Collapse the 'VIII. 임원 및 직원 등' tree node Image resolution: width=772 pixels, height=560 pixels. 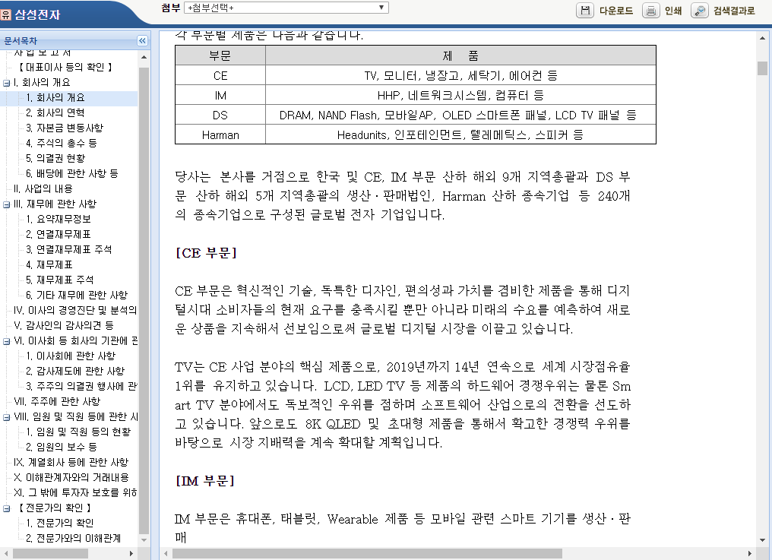point(6,417)
